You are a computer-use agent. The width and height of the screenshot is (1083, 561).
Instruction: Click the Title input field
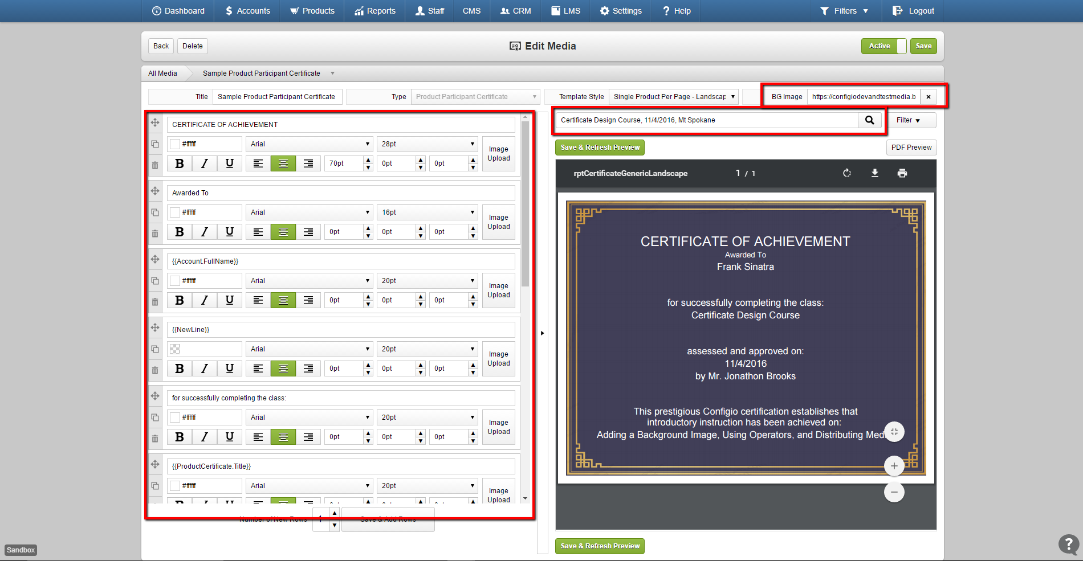click(278, 97)
